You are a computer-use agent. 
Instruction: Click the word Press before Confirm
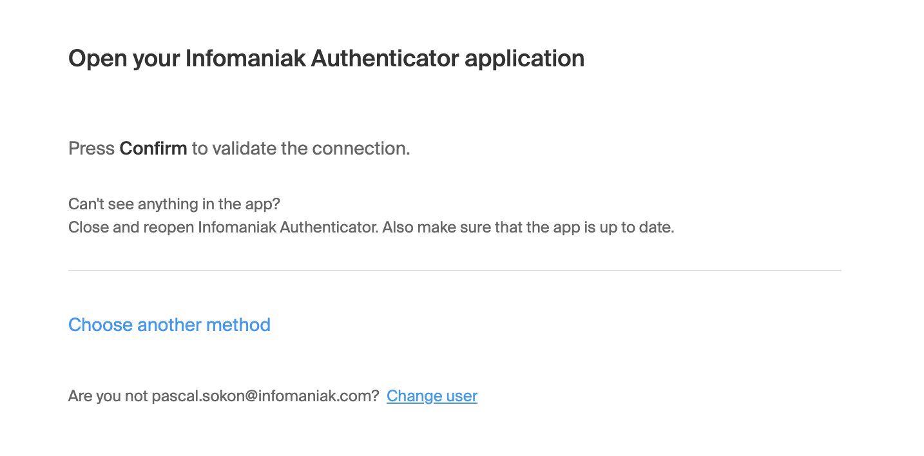tap(91, 149)
